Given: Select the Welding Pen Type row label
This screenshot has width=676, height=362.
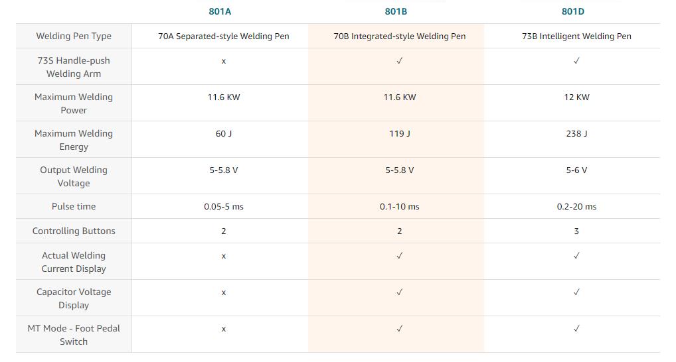Looking at the screenshot, I should (74, 36).
